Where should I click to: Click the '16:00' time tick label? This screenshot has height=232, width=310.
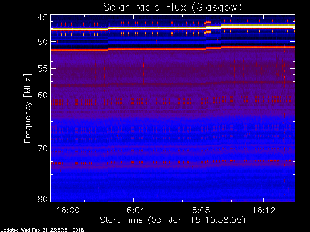pos(68,210)
